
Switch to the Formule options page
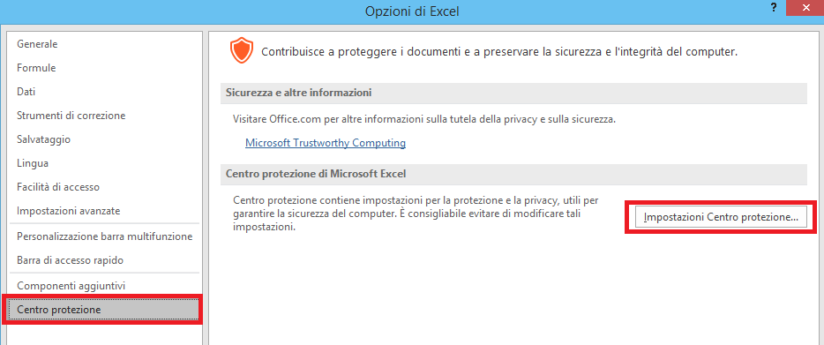click(x=36, y=68)
